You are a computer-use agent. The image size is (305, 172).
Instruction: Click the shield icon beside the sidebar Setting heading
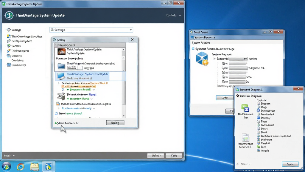(9, 30)
